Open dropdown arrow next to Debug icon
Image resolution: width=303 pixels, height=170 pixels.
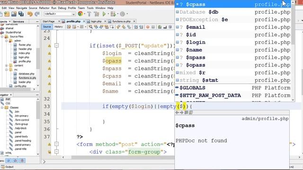(117, 14)
